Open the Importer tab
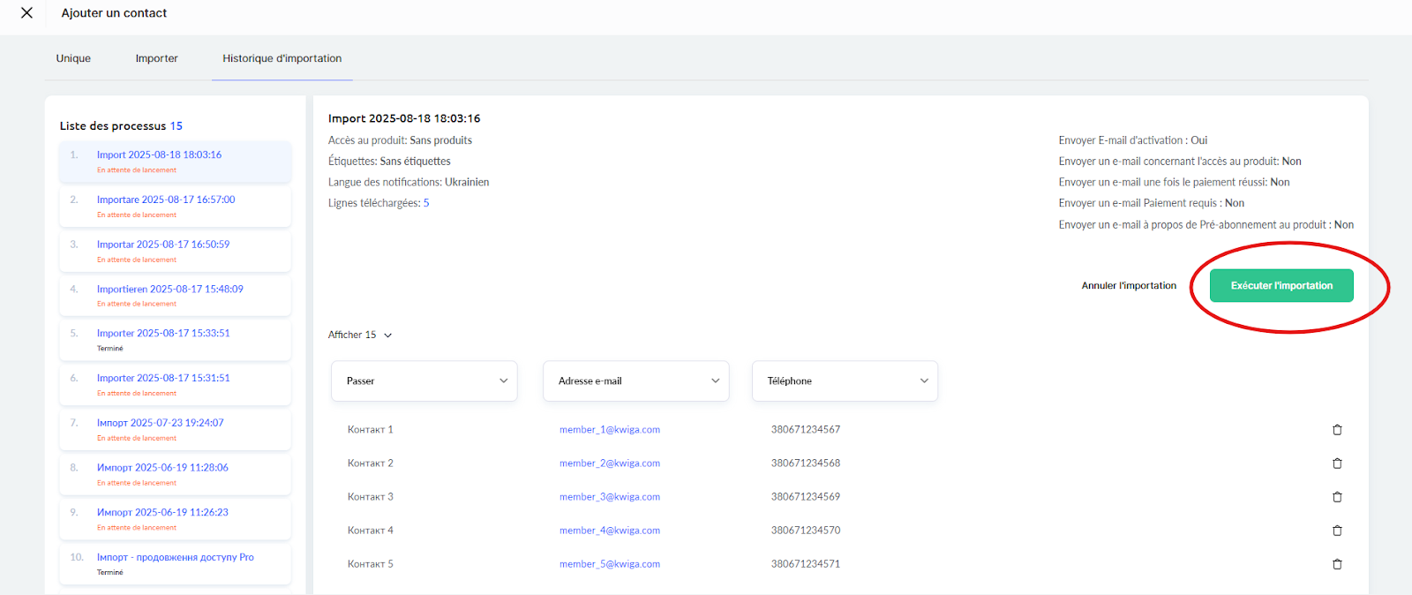 156,59
